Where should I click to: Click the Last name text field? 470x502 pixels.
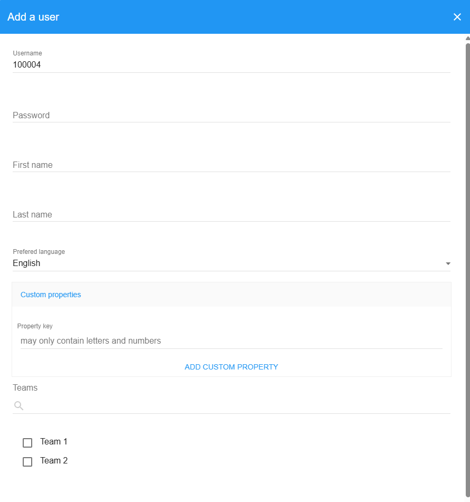[231, 214]
